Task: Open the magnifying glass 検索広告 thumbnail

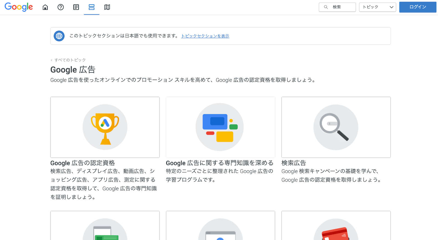Action: point(336,127)
